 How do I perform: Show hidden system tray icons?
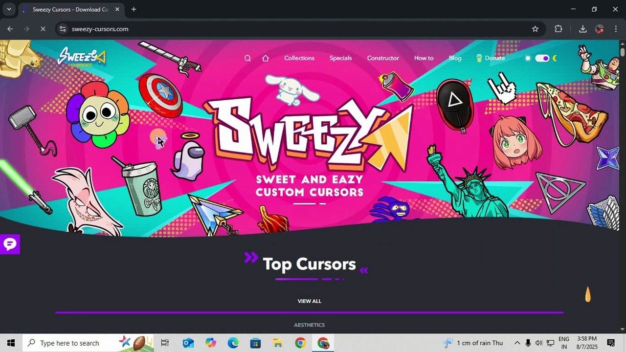point(517,343)
